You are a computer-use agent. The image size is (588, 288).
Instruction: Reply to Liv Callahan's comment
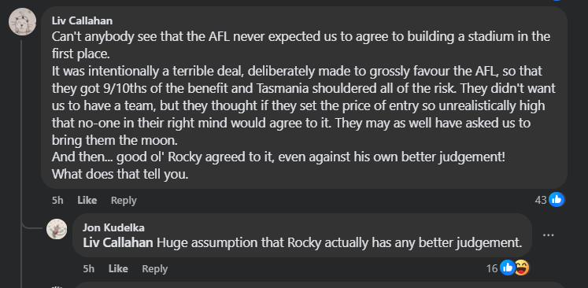124,200
